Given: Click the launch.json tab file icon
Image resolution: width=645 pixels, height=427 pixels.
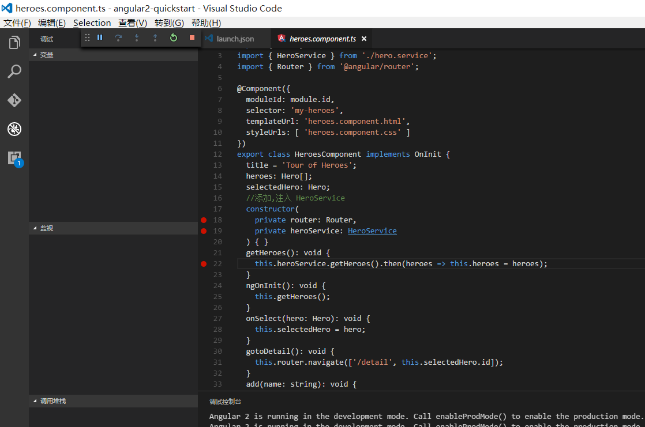Looking at the screenshot, I should (x=209, y=38).
